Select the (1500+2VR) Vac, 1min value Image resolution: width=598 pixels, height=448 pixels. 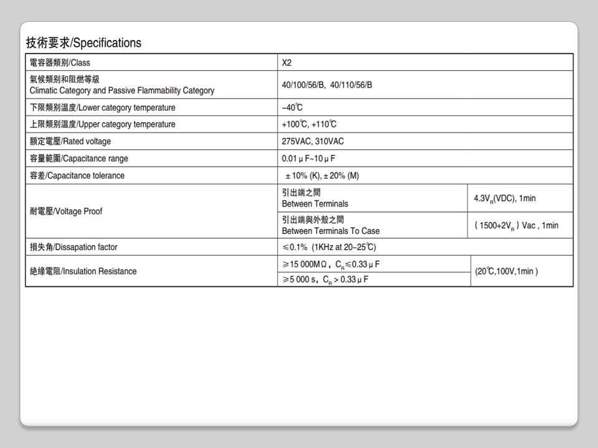[516, 225]
